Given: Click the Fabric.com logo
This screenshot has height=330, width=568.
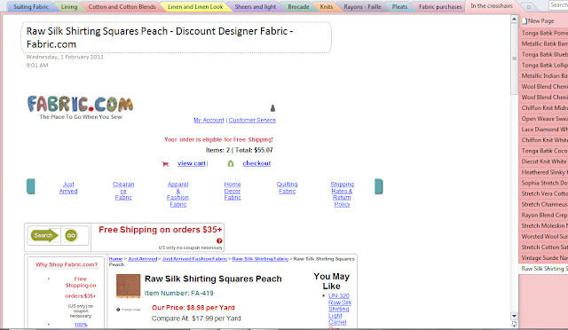Looking at the screenshot, I should (80, 107).
